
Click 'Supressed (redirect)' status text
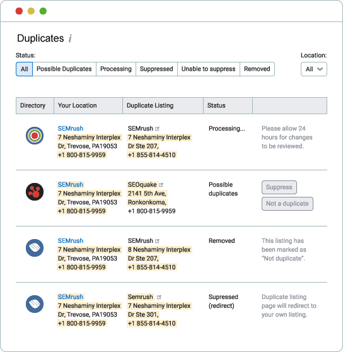[x=223, y=302]
